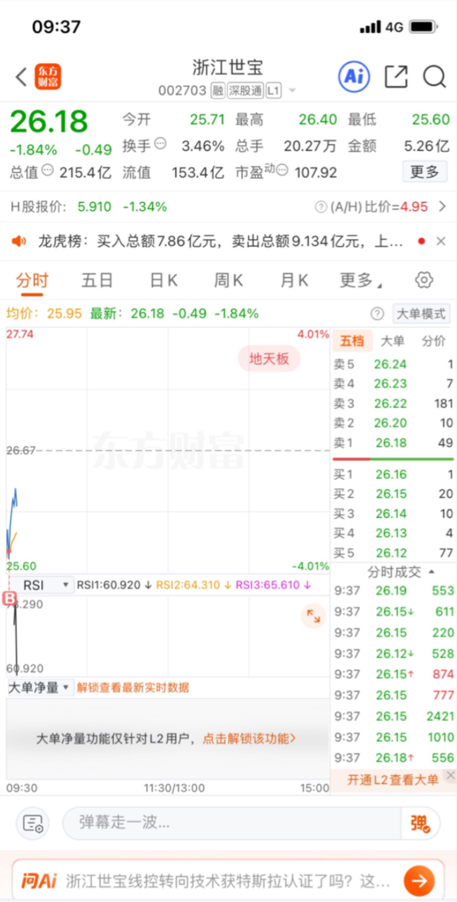Tap the 卖3 26.22 order row

click(x=393, y=403)
